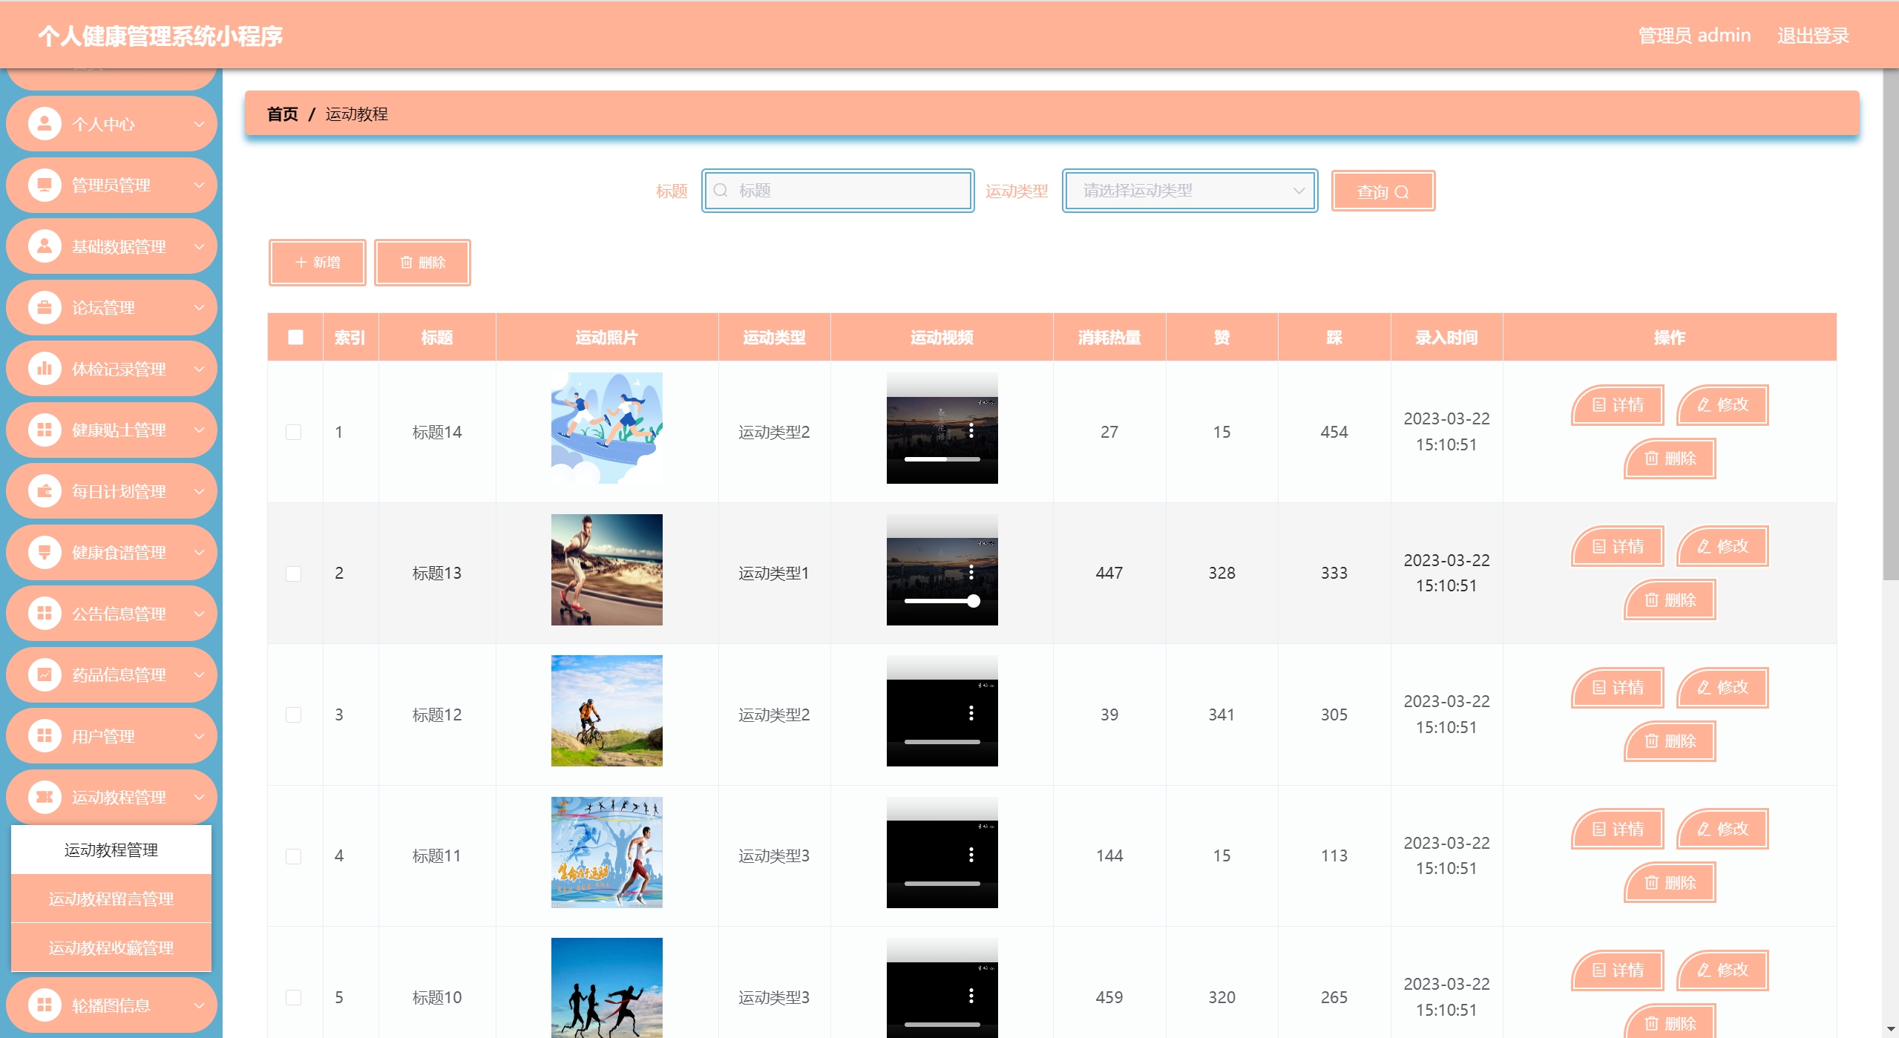Click 退出登录 logout link

click(1812, 36)
